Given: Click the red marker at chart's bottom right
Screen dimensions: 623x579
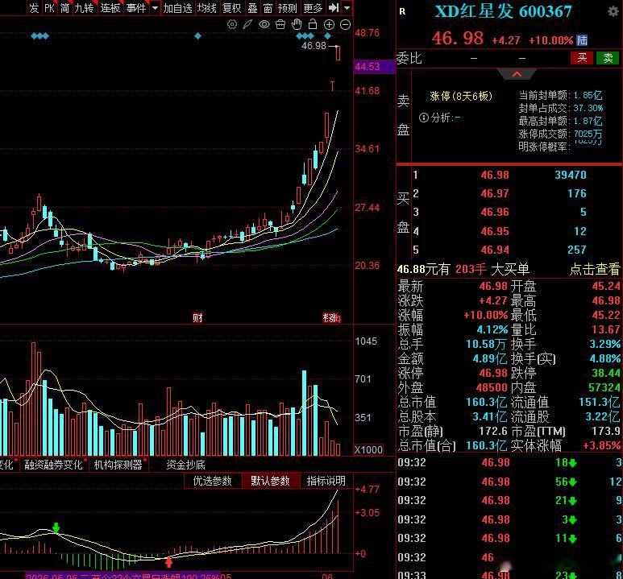Looking at the screenshot, I should point(332,318).
